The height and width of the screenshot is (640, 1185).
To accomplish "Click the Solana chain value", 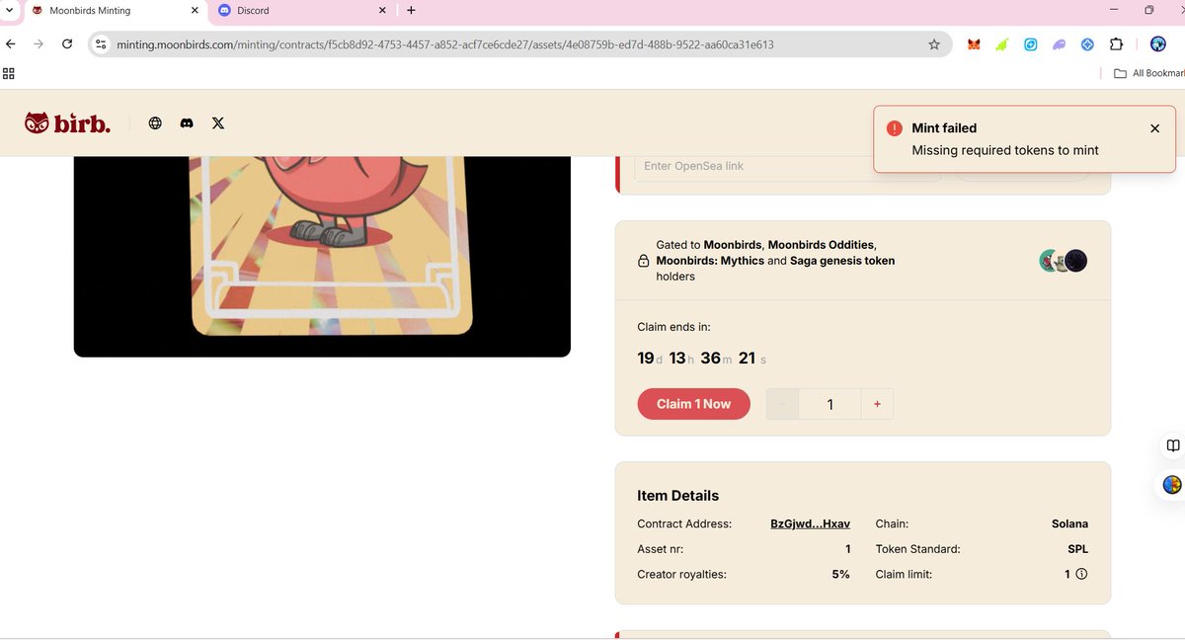I will click(1069, 523).
